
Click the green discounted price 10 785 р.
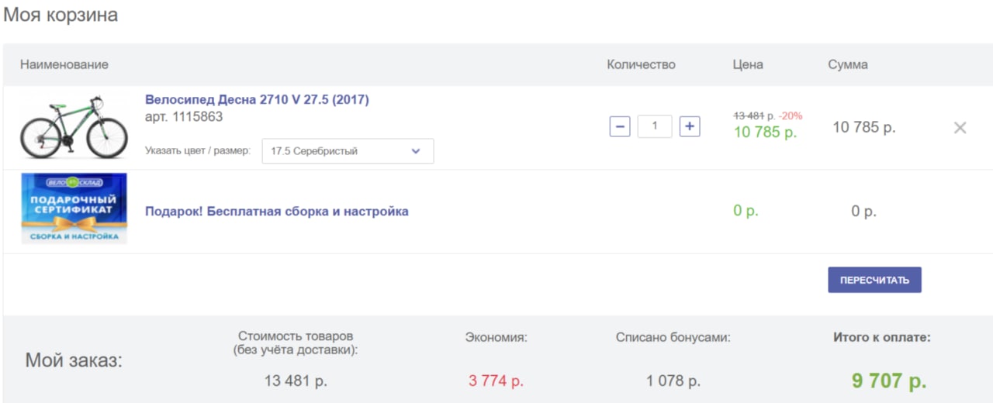(x=765, y=133)
